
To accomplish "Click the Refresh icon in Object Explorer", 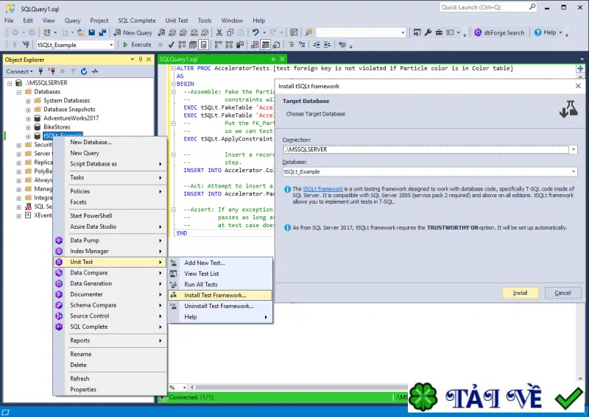I will (x=84, y=71).
